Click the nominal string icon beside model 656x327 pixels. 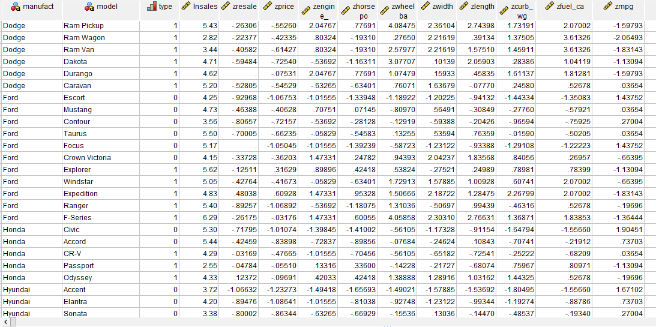(89, 7)
